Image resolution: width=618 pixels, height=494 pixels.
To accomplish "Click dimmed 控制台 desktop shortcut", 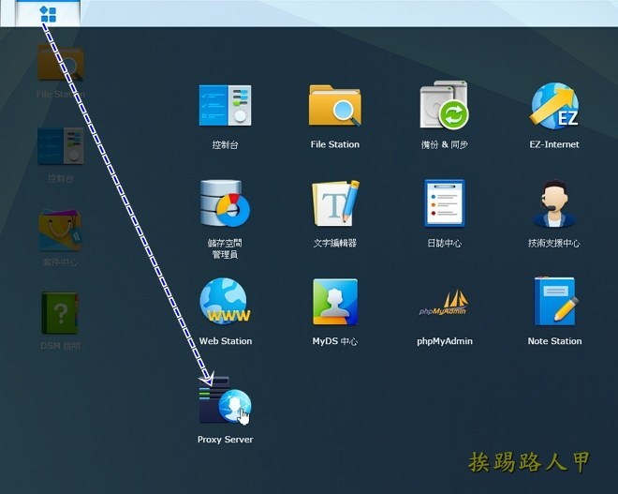I will 60,146.
